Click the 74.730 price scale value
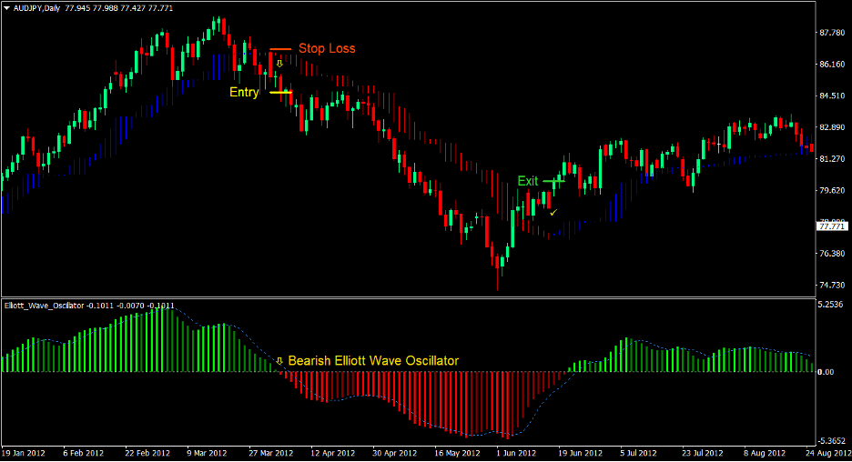Viewport: 852px width, 462px height. pyautogui.click(x=832, y=285)
